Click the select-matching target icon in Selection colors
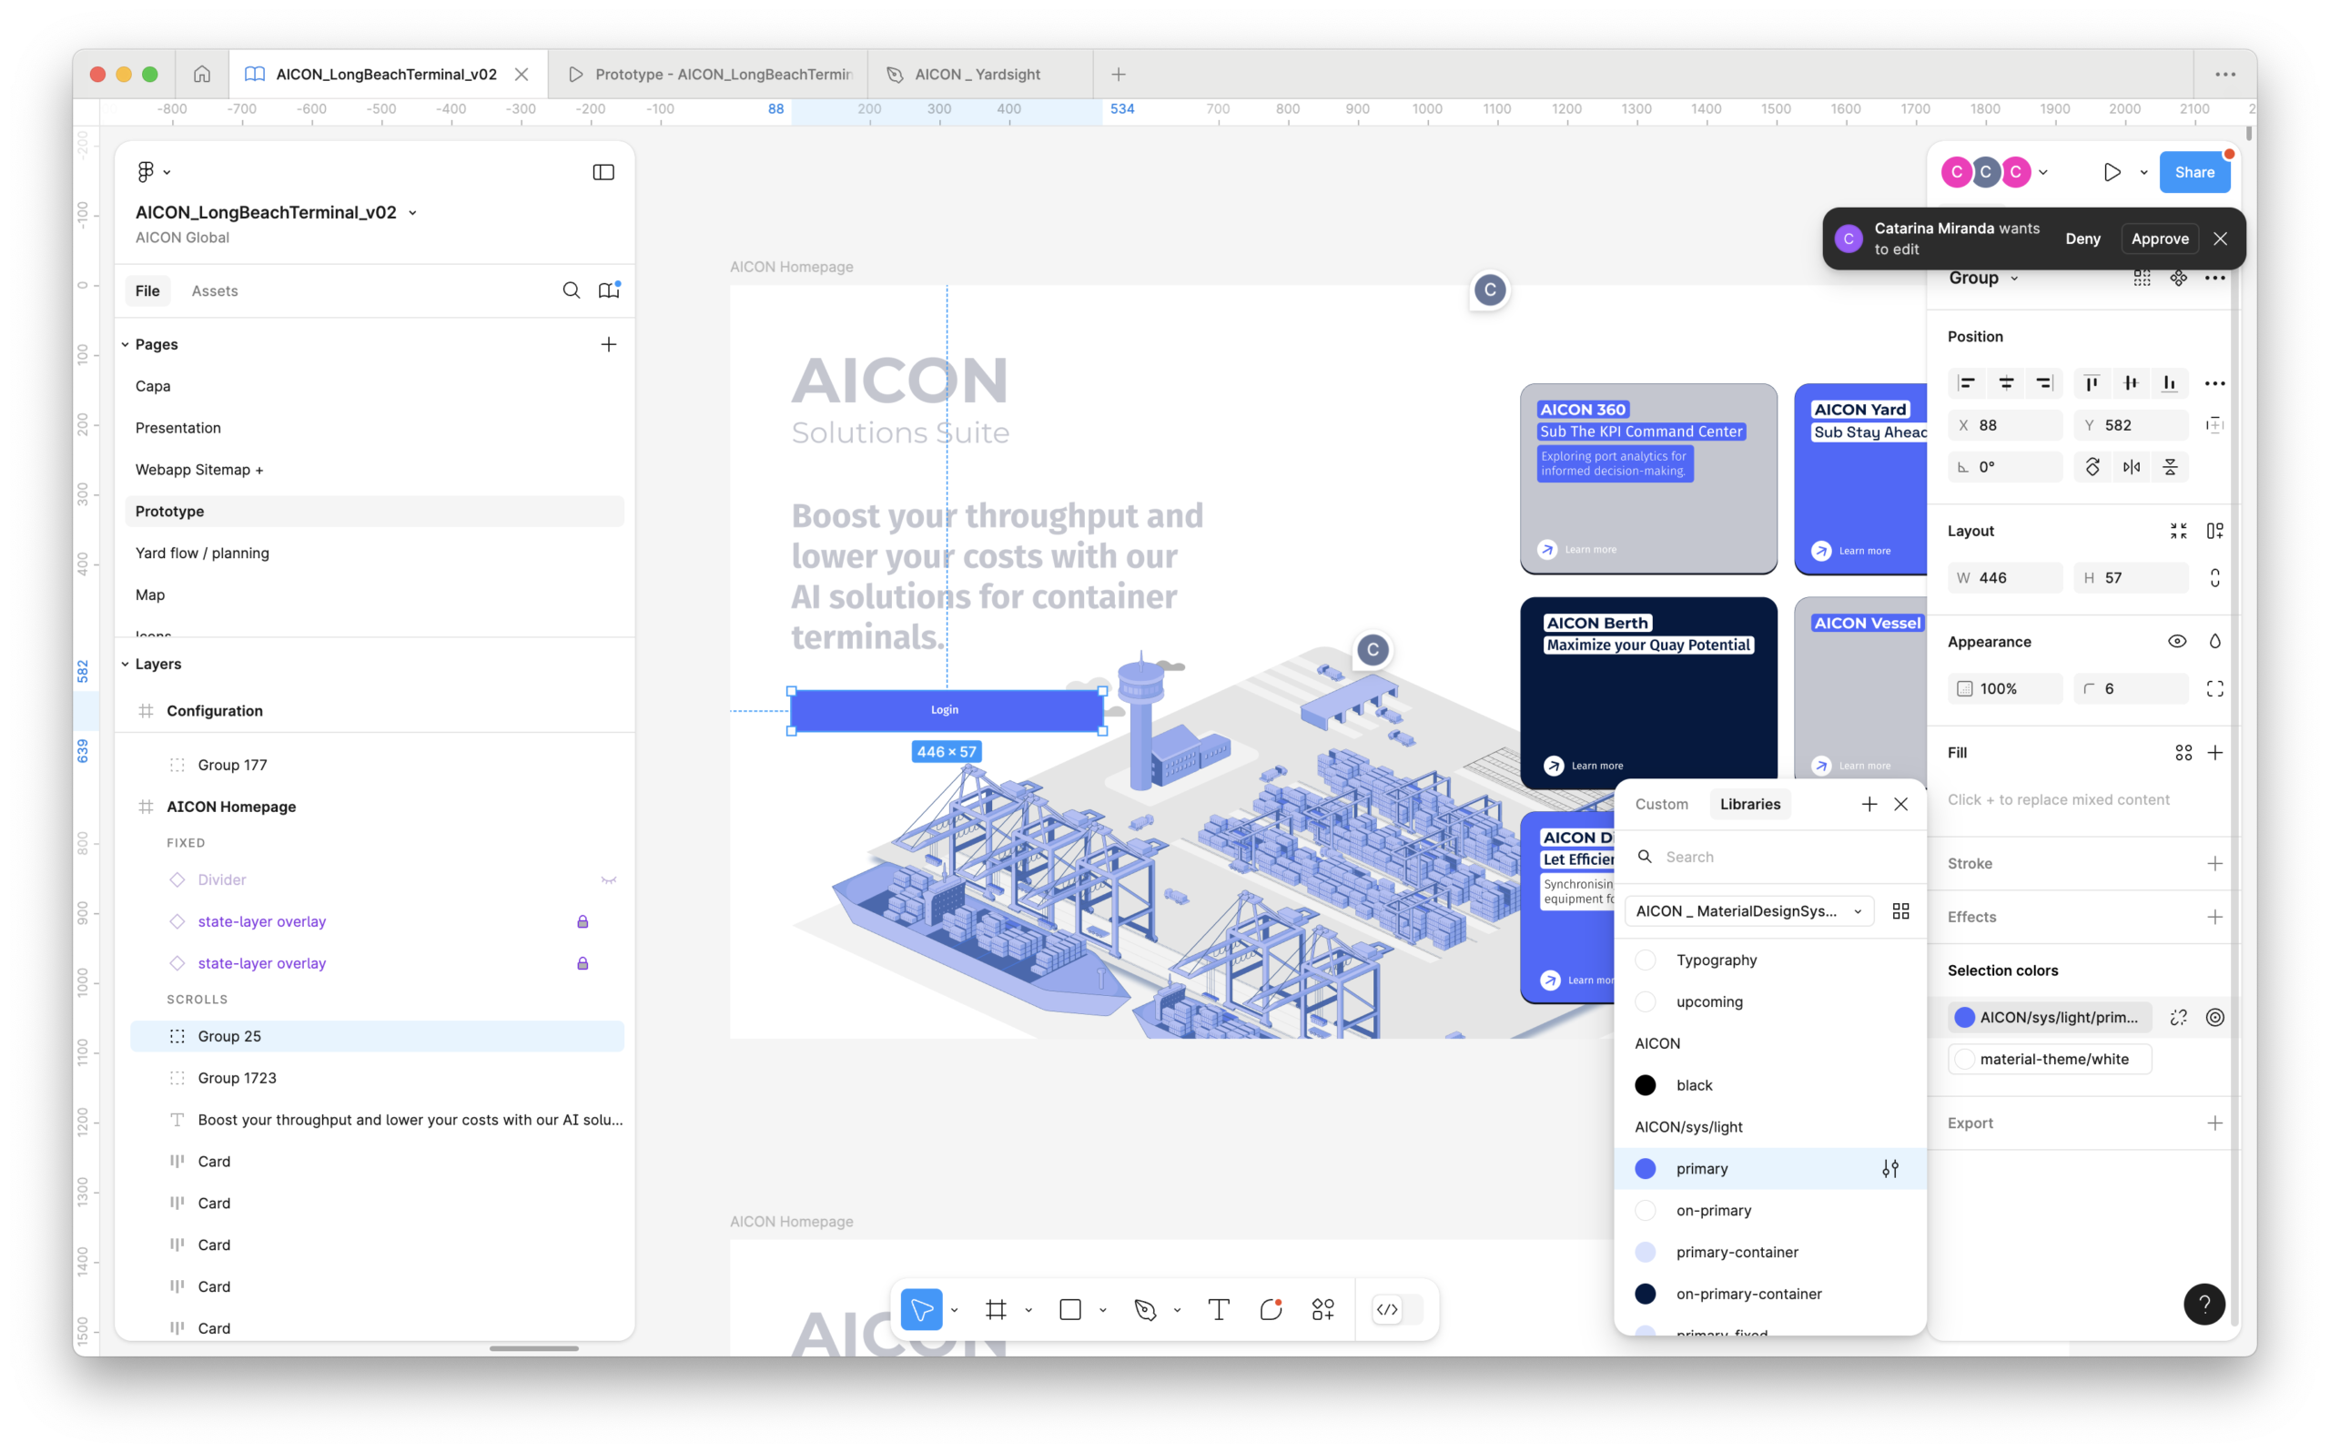 point(2214,1017)
